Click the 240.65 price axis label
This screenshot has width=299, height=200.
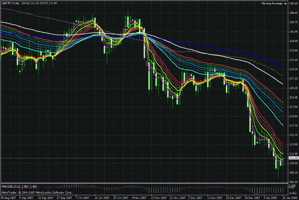point(294,13)
